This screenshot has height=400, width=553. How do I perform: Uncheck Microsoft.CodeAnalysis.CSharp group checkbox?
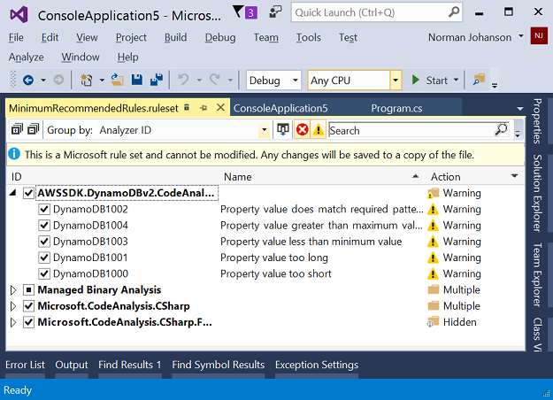pos(28,306)
